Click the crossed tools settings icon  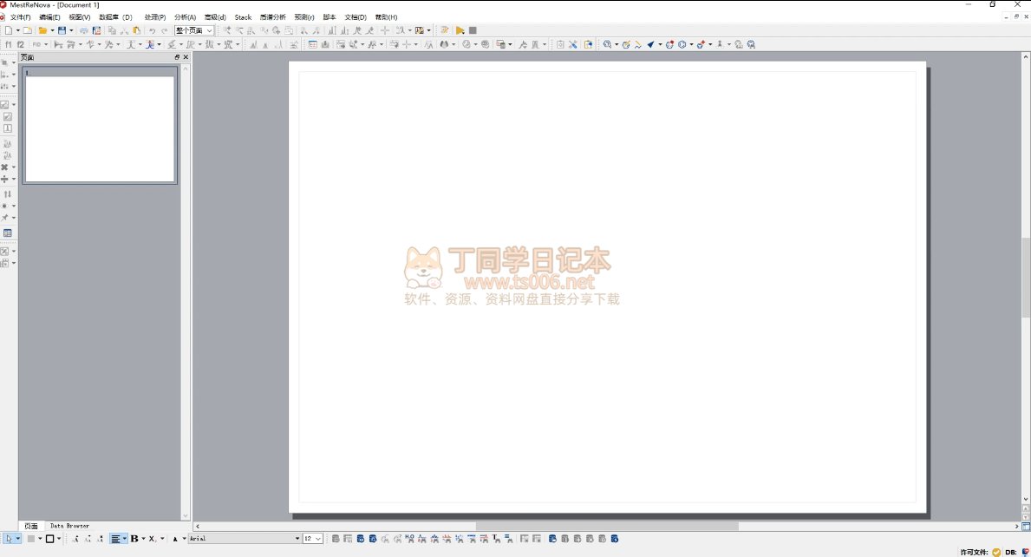572,45
